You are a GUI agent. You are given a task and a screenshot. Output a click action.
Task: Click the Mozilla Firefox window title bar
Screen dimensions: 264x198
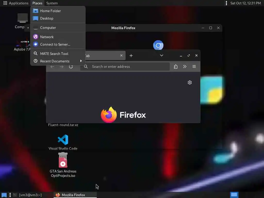coord(123,28)
